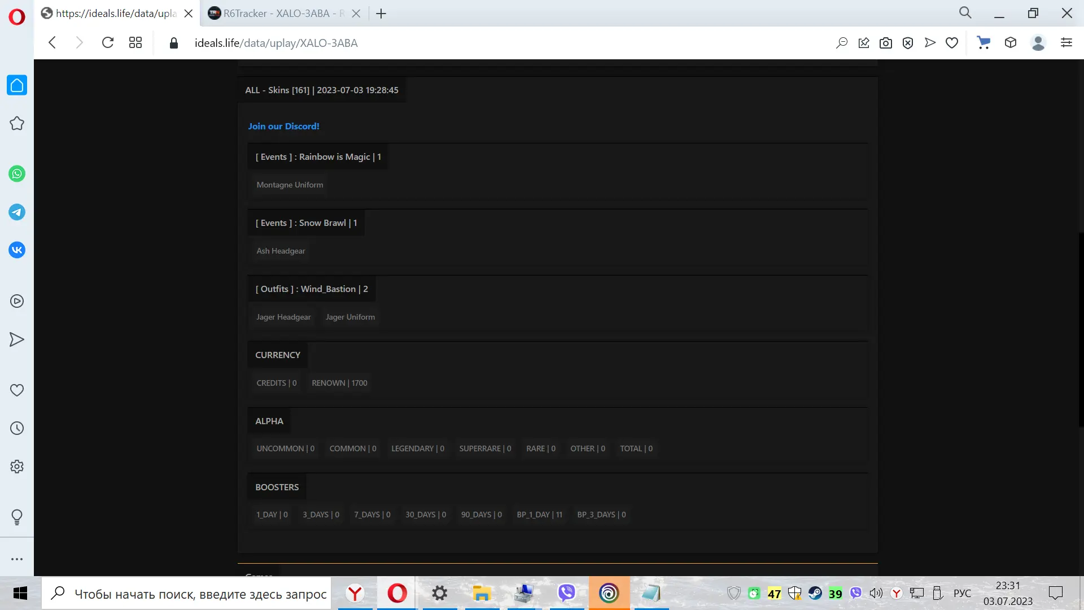Screen dimensions: 1084x610
Task: Open a new tab with plus button
Action: 381,14
